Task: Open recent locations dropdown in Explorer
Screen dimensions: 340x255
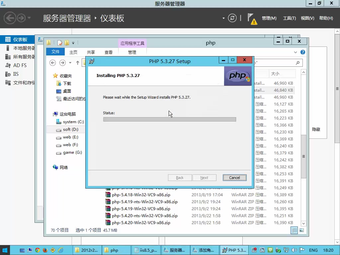Action: coord(70,63)
